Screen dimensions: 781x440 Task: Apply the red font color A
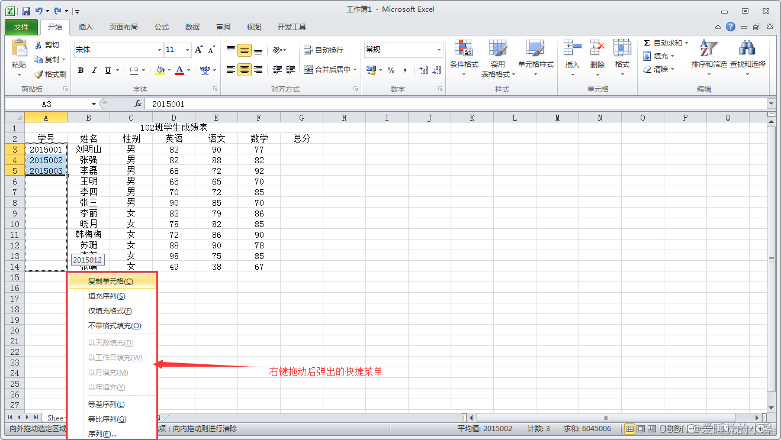click(x=180, y=70)
